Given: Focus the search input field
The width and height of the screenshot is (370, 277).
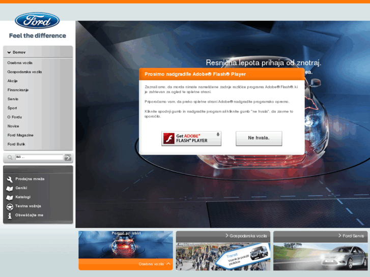Looking at the screenshot, I should [x=39, y=157].
